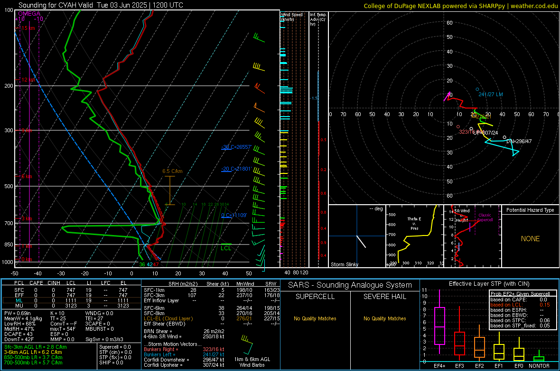The image size is (560, 371).
Task: Click the "Sfc-3km AGL LR = 2.8 C/km" line
Action: [36, 347]
